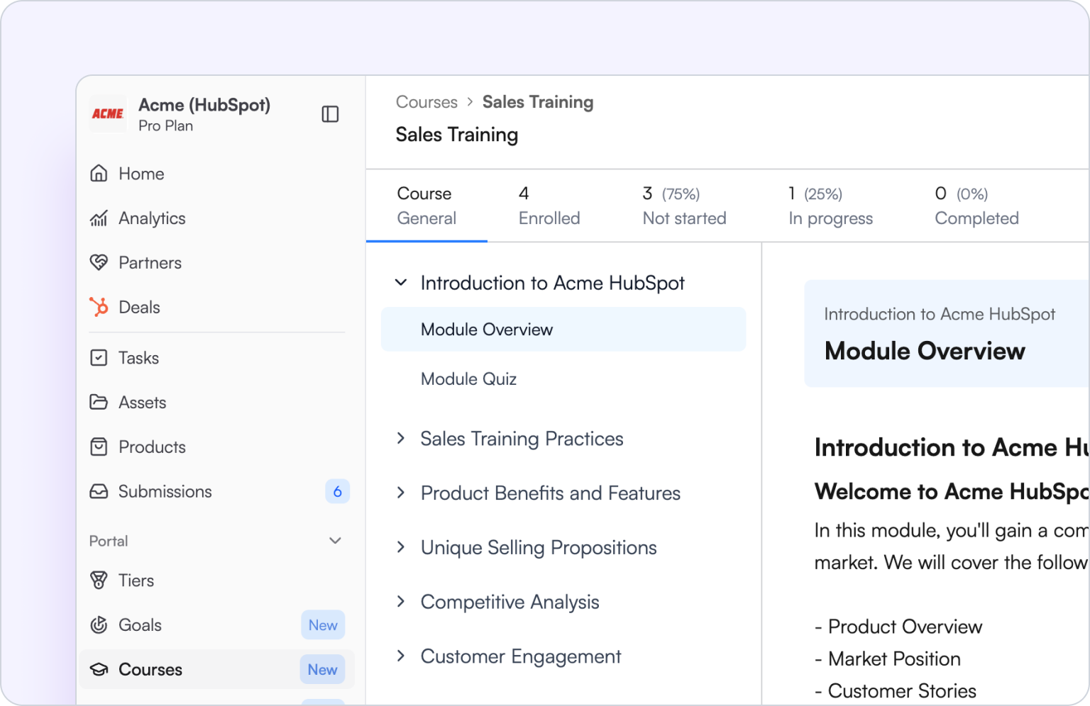Open the Enrolled stats tab
Screen dimensions: 1090x706
(x=549, y=206)
